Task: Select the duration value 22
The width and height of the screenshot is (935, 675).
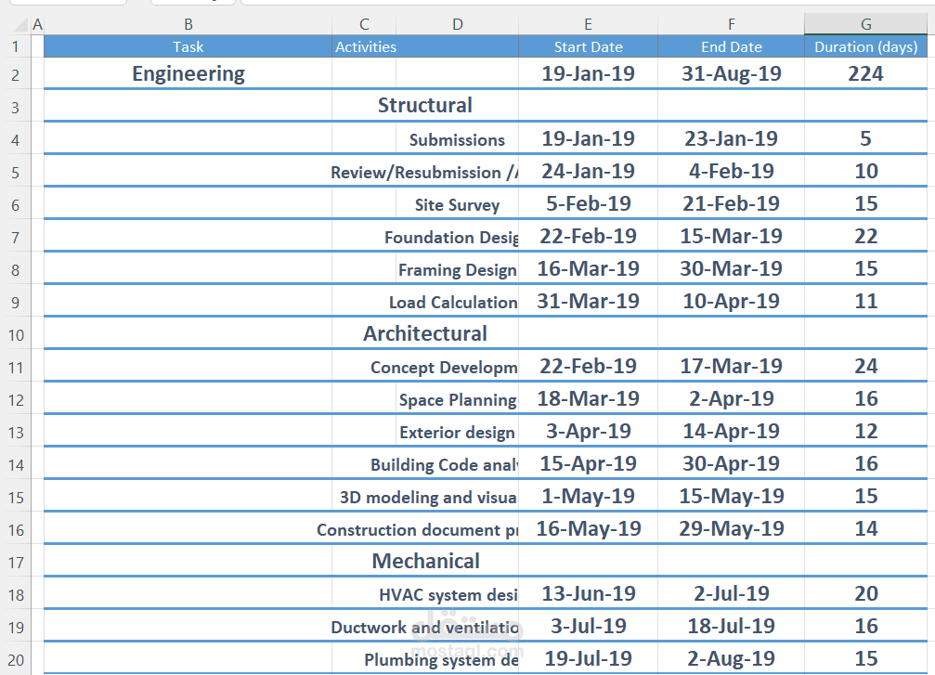Action: [866, 236]
